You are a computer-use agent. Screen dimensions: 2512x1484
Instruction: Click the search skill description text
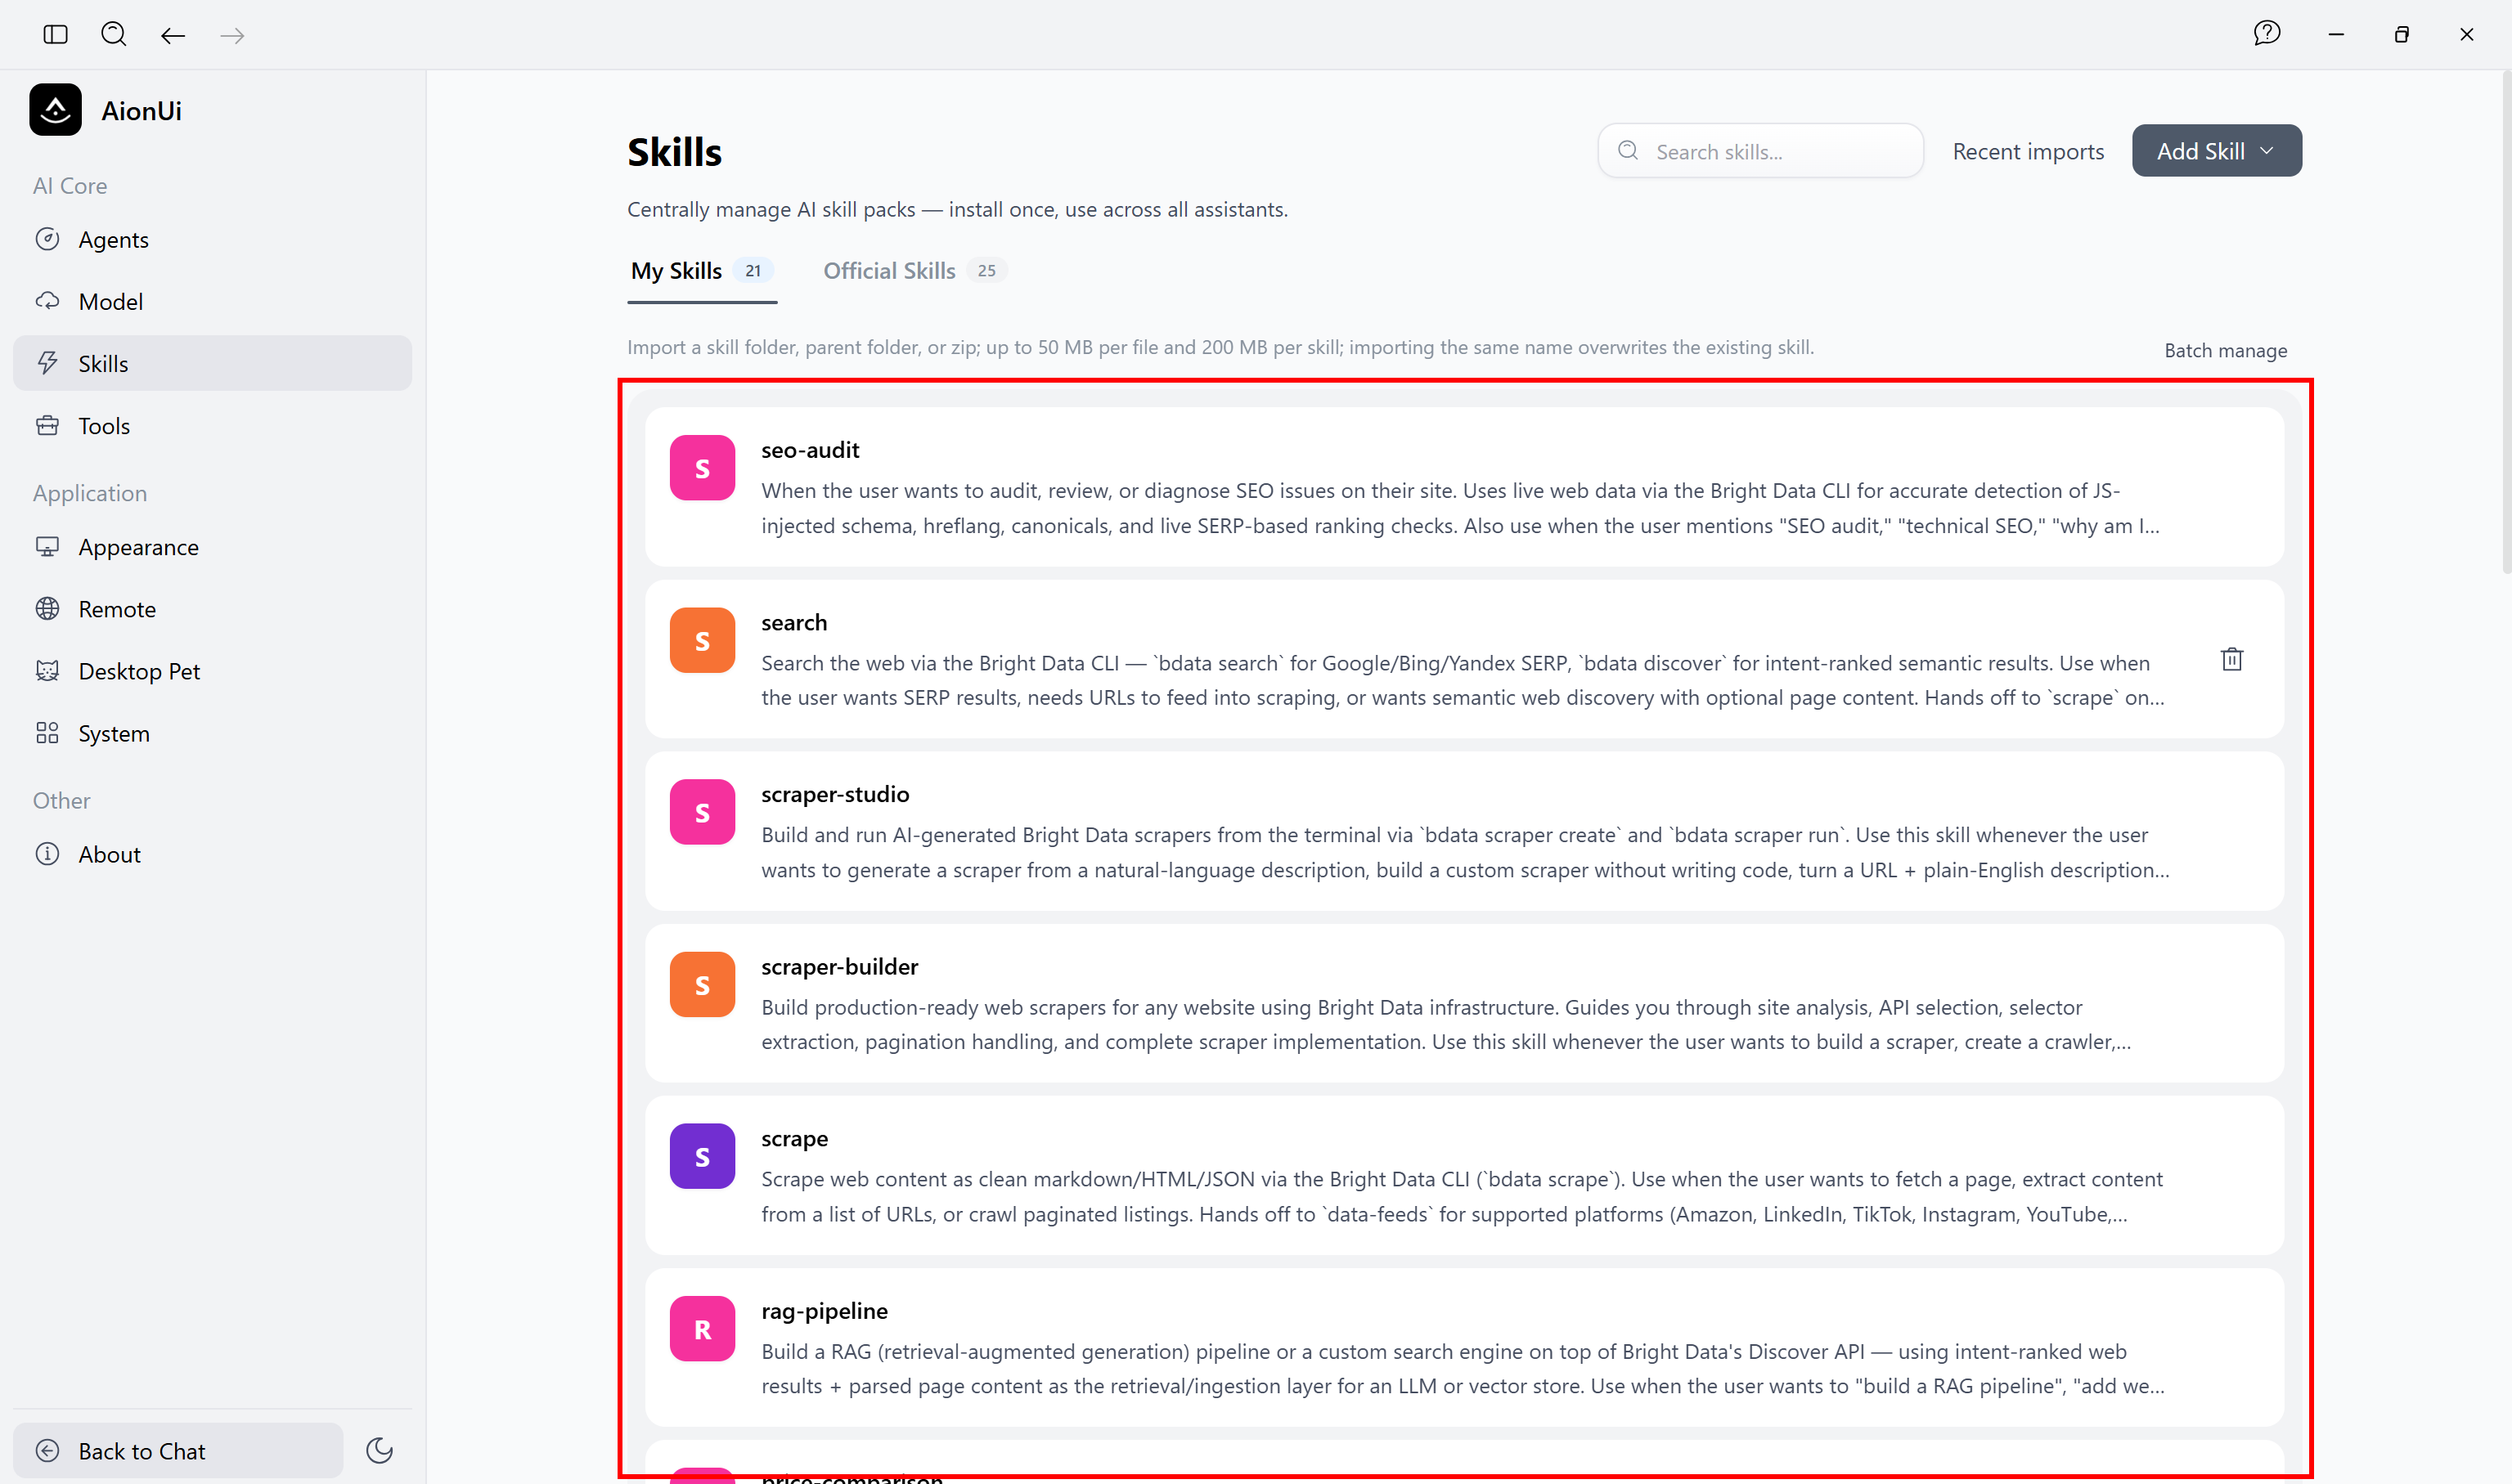coord(1463,681)
